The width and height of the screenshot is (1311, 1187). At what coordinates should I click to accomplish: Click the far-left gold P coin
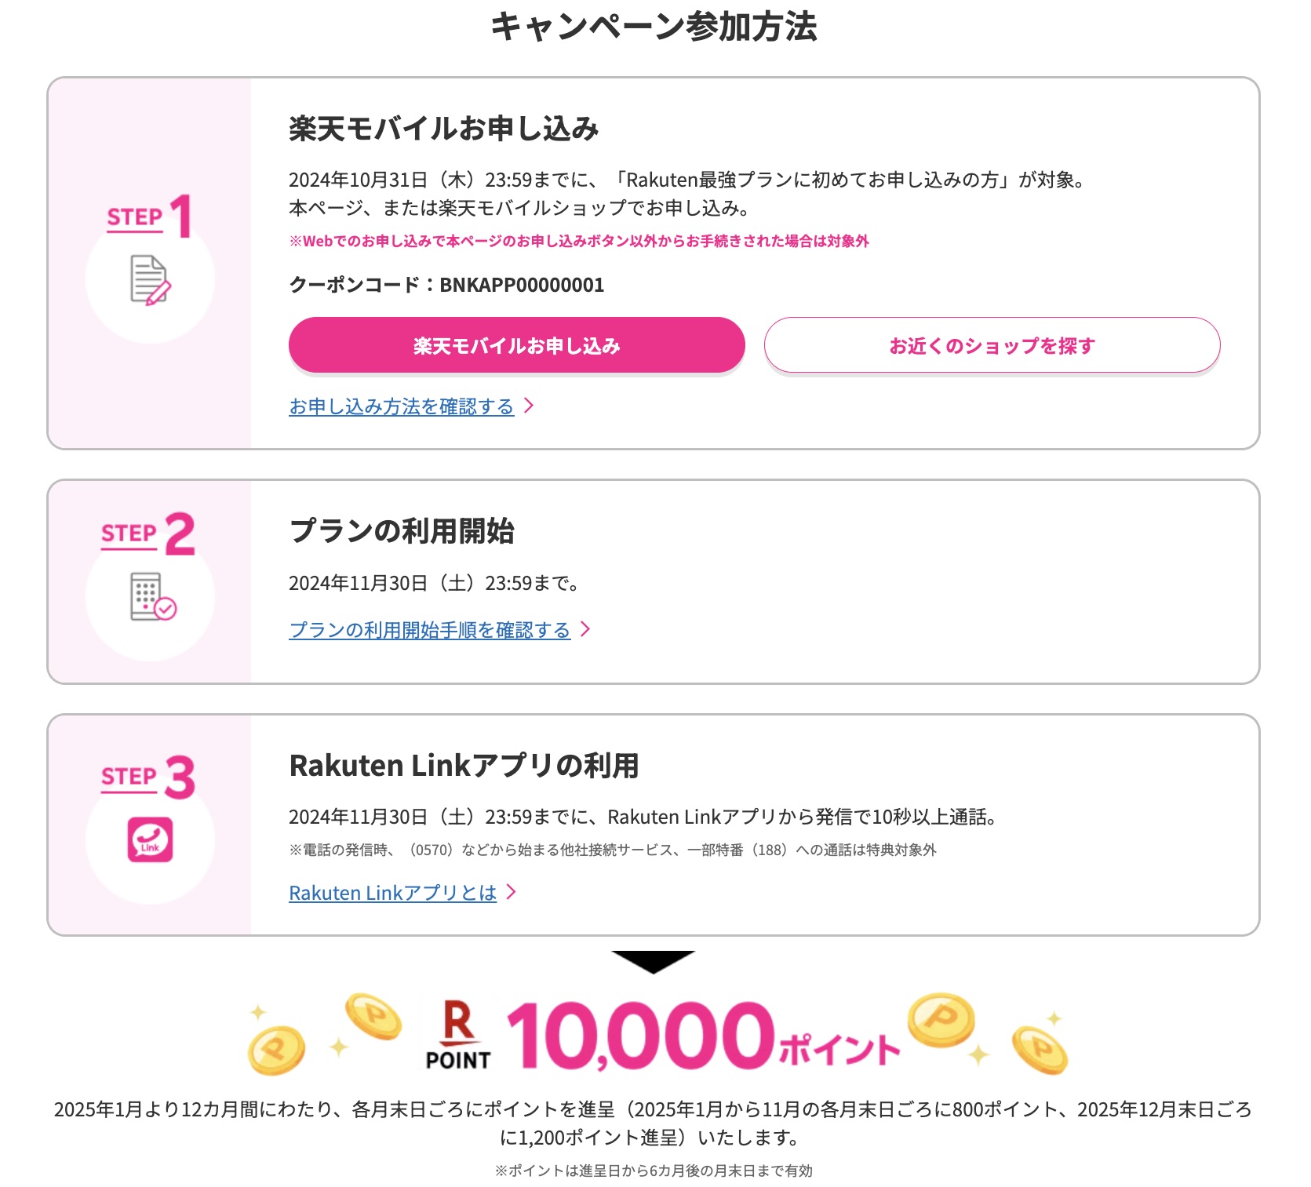[276, 1049]
